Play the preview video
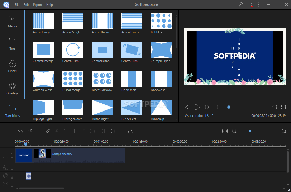291x192 pixels. [x=197, y=107]
